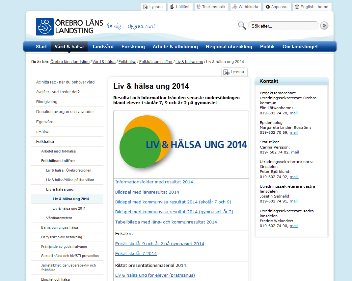The width and height of the screenshot is (352, 281).
Task: Open Donation av organ och vävnader
Action: click(68, 112)
